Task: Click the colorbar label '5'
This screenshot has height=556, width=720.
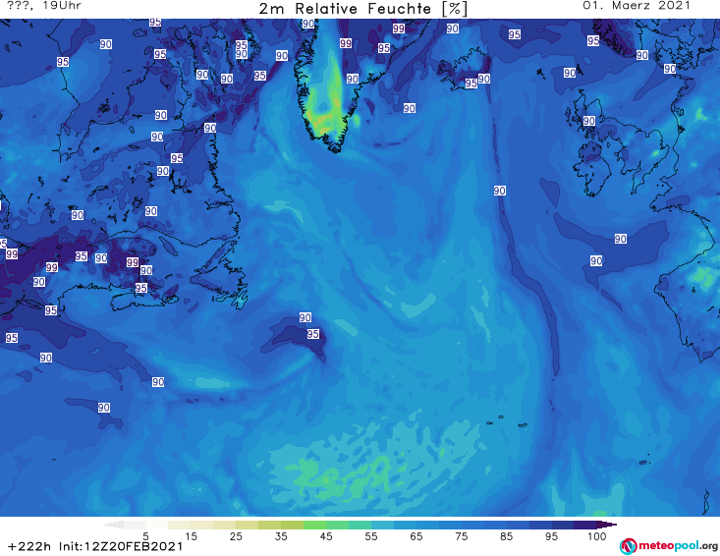Action: pyautogui.click(x=145, y=536)
